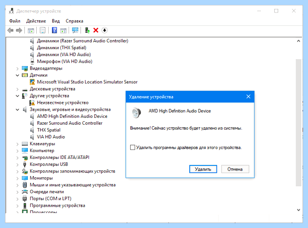Click the scan for hardware changes monitor icon

click(75, 30)
